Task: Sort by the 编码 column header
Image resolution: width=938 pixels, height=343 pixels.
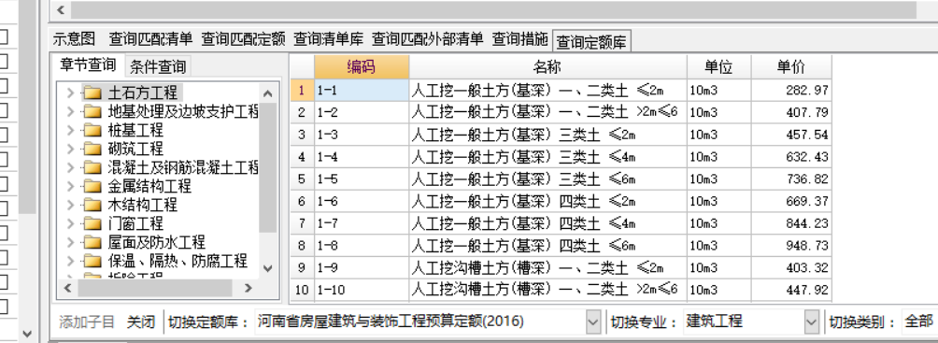Action: click(x=362, y=67)
